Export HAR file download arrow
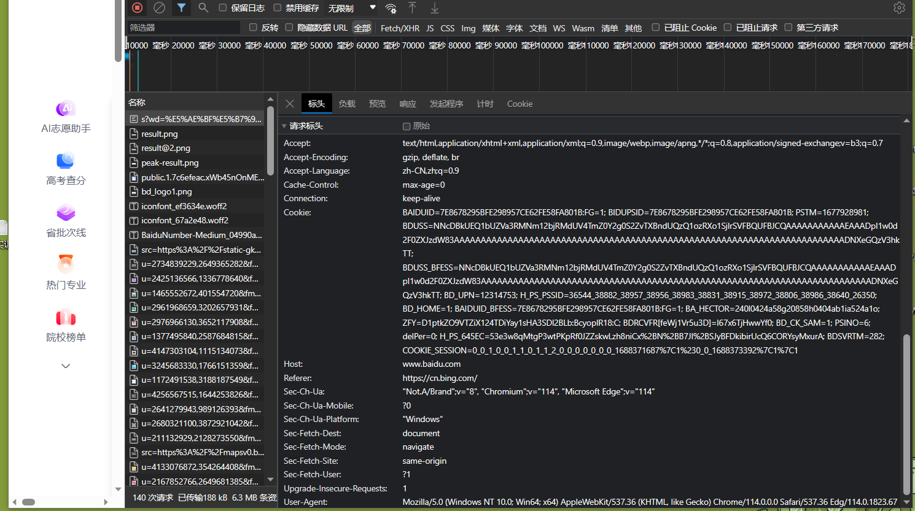This screenshot has width=915, height=511. 435,8
